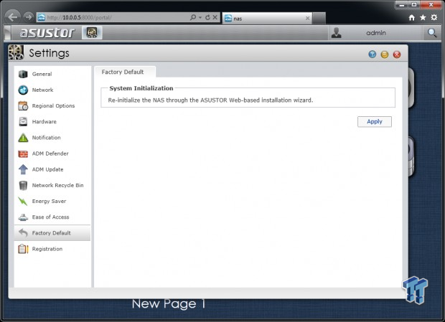Screen dimensions: 445x322
Task: Click the Notification warning triangle icon
Action: click(x=23, y=138)
